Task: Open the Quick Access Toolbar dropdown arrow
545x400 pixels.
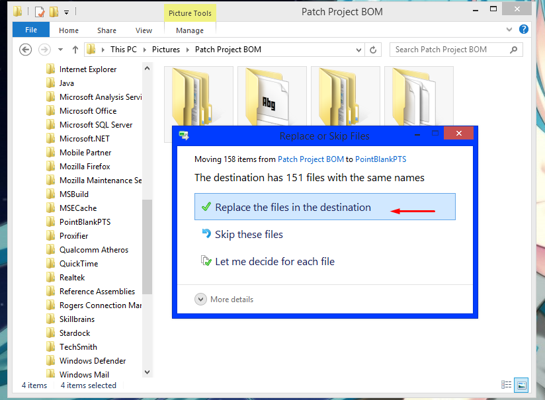Action: coord(66,12)
